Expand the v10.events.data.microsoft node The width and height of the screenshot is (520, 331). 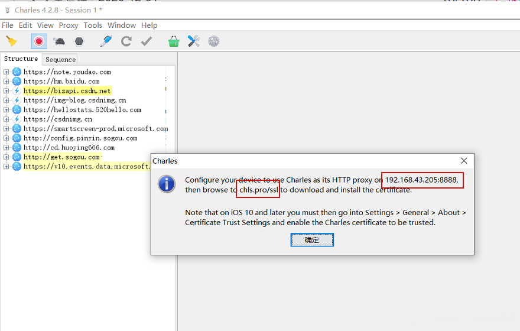(x=6, y=166)
